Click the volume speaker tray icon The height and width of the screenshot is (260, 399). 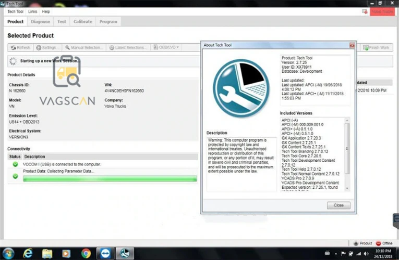(x=367, y=253)
